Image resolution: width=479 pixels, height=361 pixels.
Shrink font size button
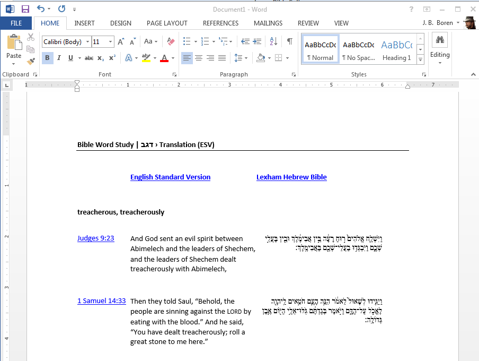point(132,41)
